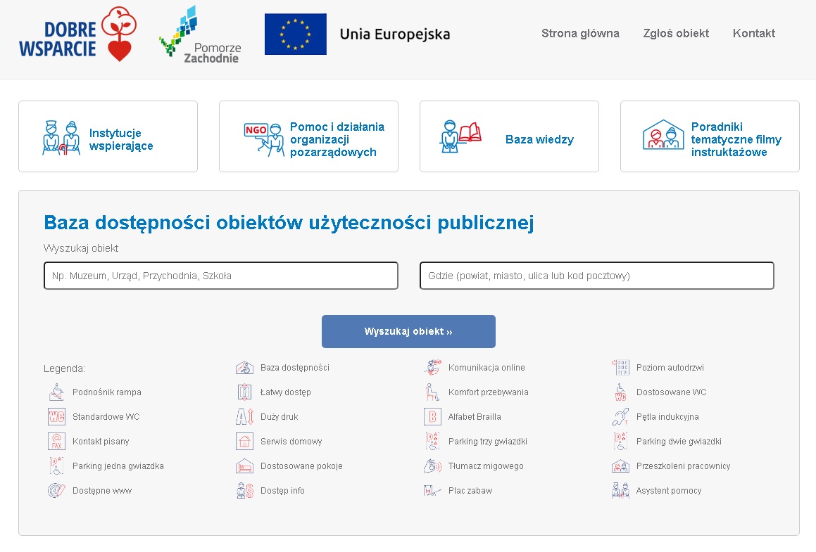The width and height of the screenshot is (816, 552).
Task: Open the Strona główna menu item
Action: 580,33
